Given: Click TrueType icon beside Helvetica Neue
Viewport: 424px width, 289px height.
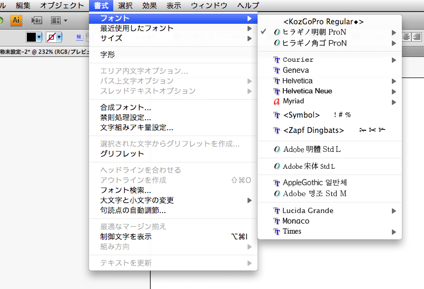Looking at the screenshot, I should [277, 91].
